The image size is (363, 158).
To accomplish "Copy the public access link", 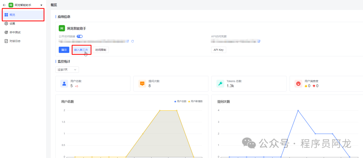I will pos(128,41).
